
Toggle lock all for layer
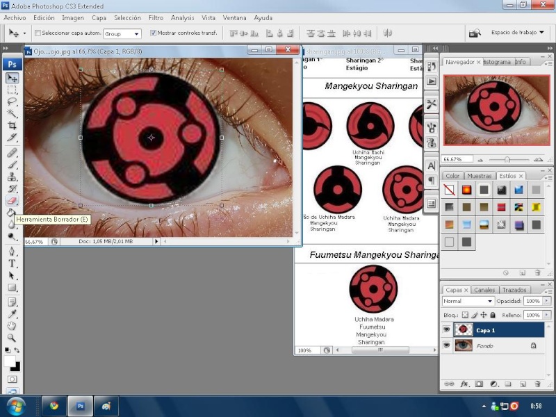[x=493, y=315]
